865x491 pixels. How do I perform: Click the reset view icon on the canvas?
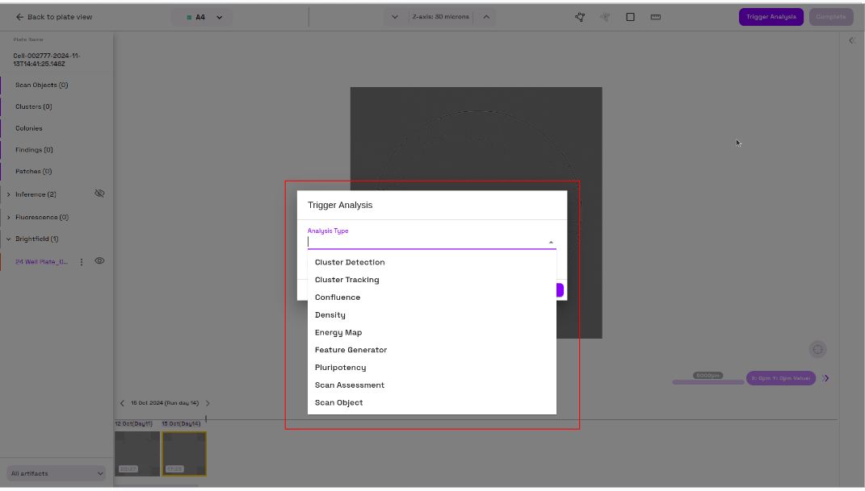(x=817, y=349)
